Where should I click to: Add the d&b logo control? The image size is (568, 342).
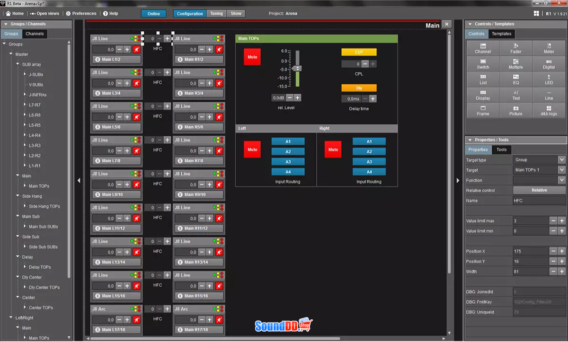[549, 111]
